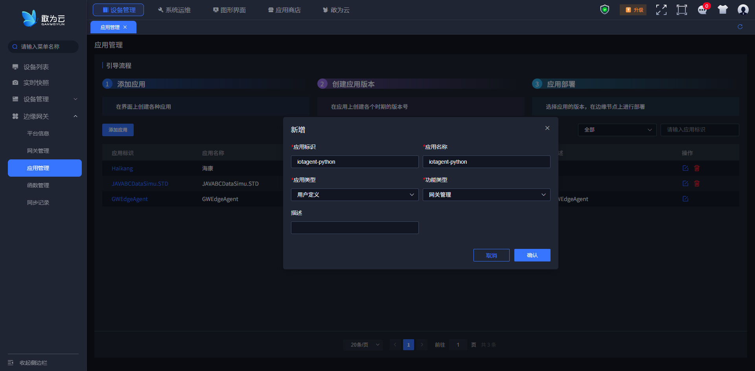Click the refresh icon under header
The width and height of the screenshot is (755, 371).
740,27
